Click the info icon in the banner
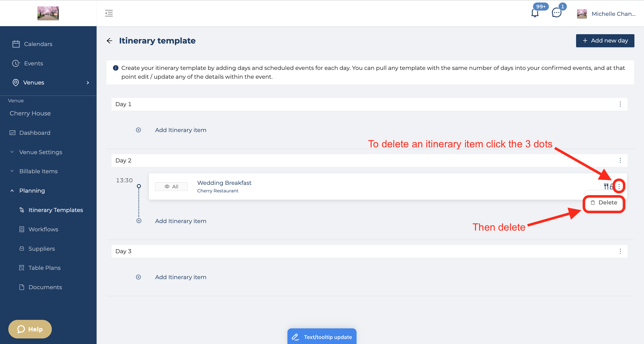The height and width of the screenshot is (344, 644). coord(116,68)
